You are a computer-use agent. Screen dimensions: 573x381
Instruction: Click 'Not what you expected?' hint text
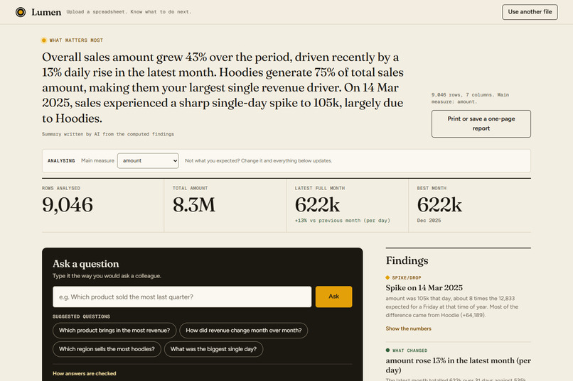[258, 161]
